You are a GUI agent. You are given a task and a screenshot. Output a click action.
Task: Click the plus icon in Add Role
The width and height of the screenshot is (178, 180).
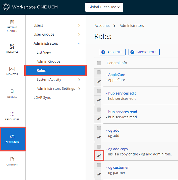click(x=103, y=52)
